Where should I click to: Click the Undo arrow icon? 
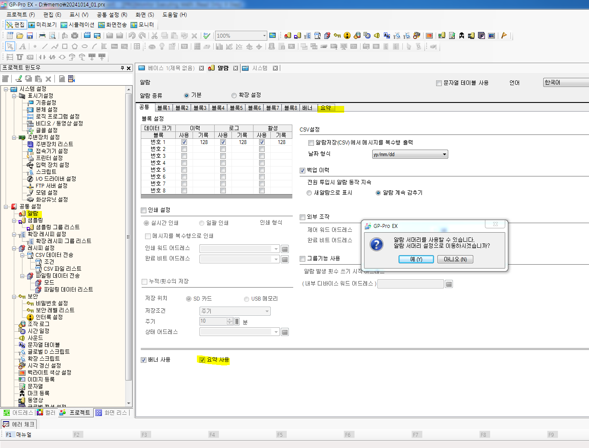pyautogui.click(x=132, y=35)
